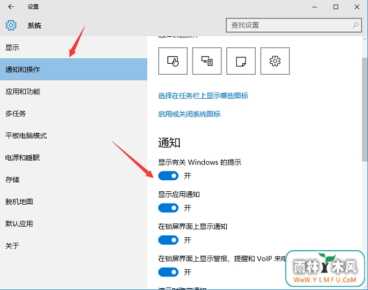The width and height of the screenshot is (368, 290).
Task: Open 存储 in the sidebar
Action: [x=74, y=180]
